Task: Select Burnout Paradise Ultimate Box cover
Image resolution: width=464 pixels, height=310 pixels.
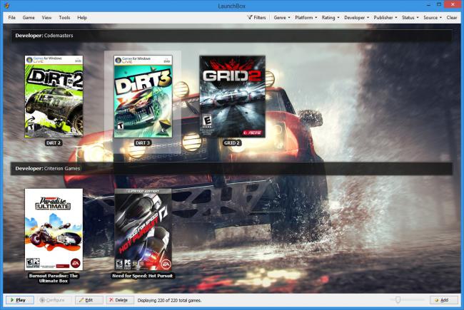Action: coord(54,229)
